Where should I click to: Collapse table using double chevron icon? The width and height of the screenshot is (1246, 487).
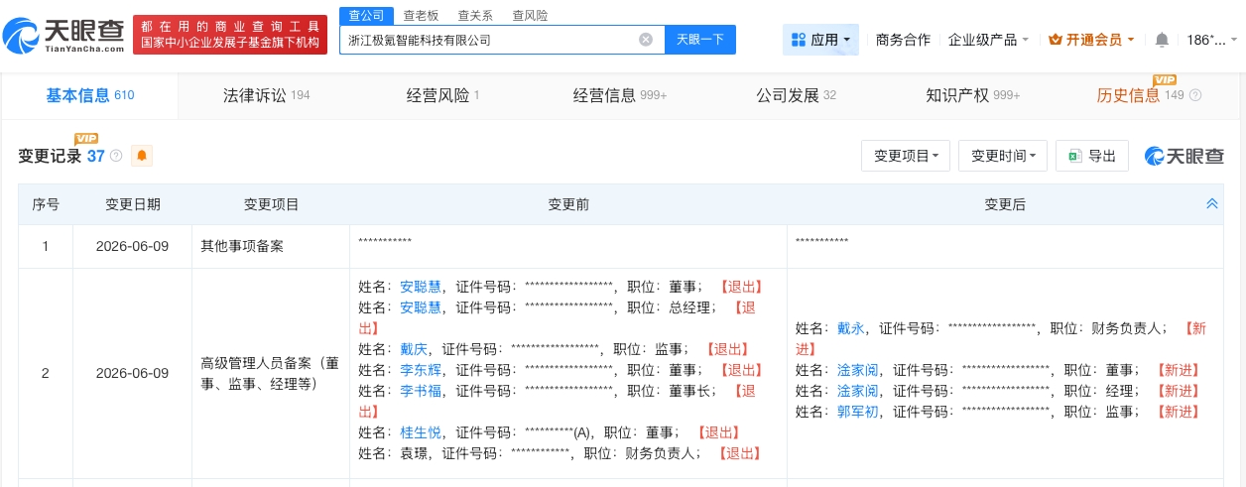pos(1211,204)
